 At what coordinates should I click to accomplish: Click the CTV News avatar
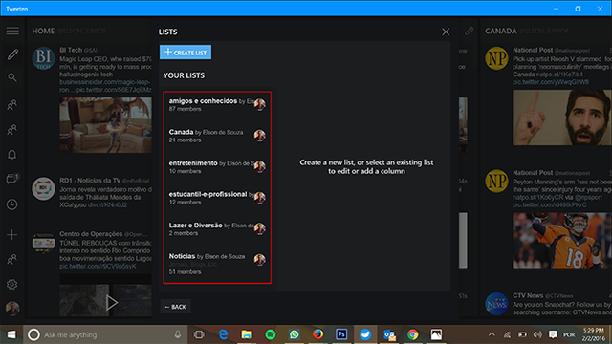tap(496, 304)
